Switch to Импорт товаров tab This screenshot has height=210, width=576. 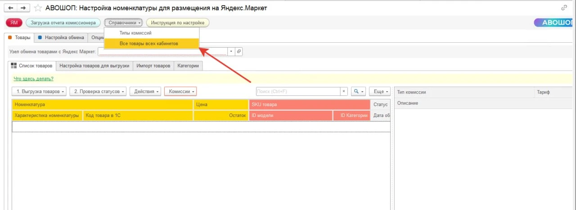tap(153, 66)
